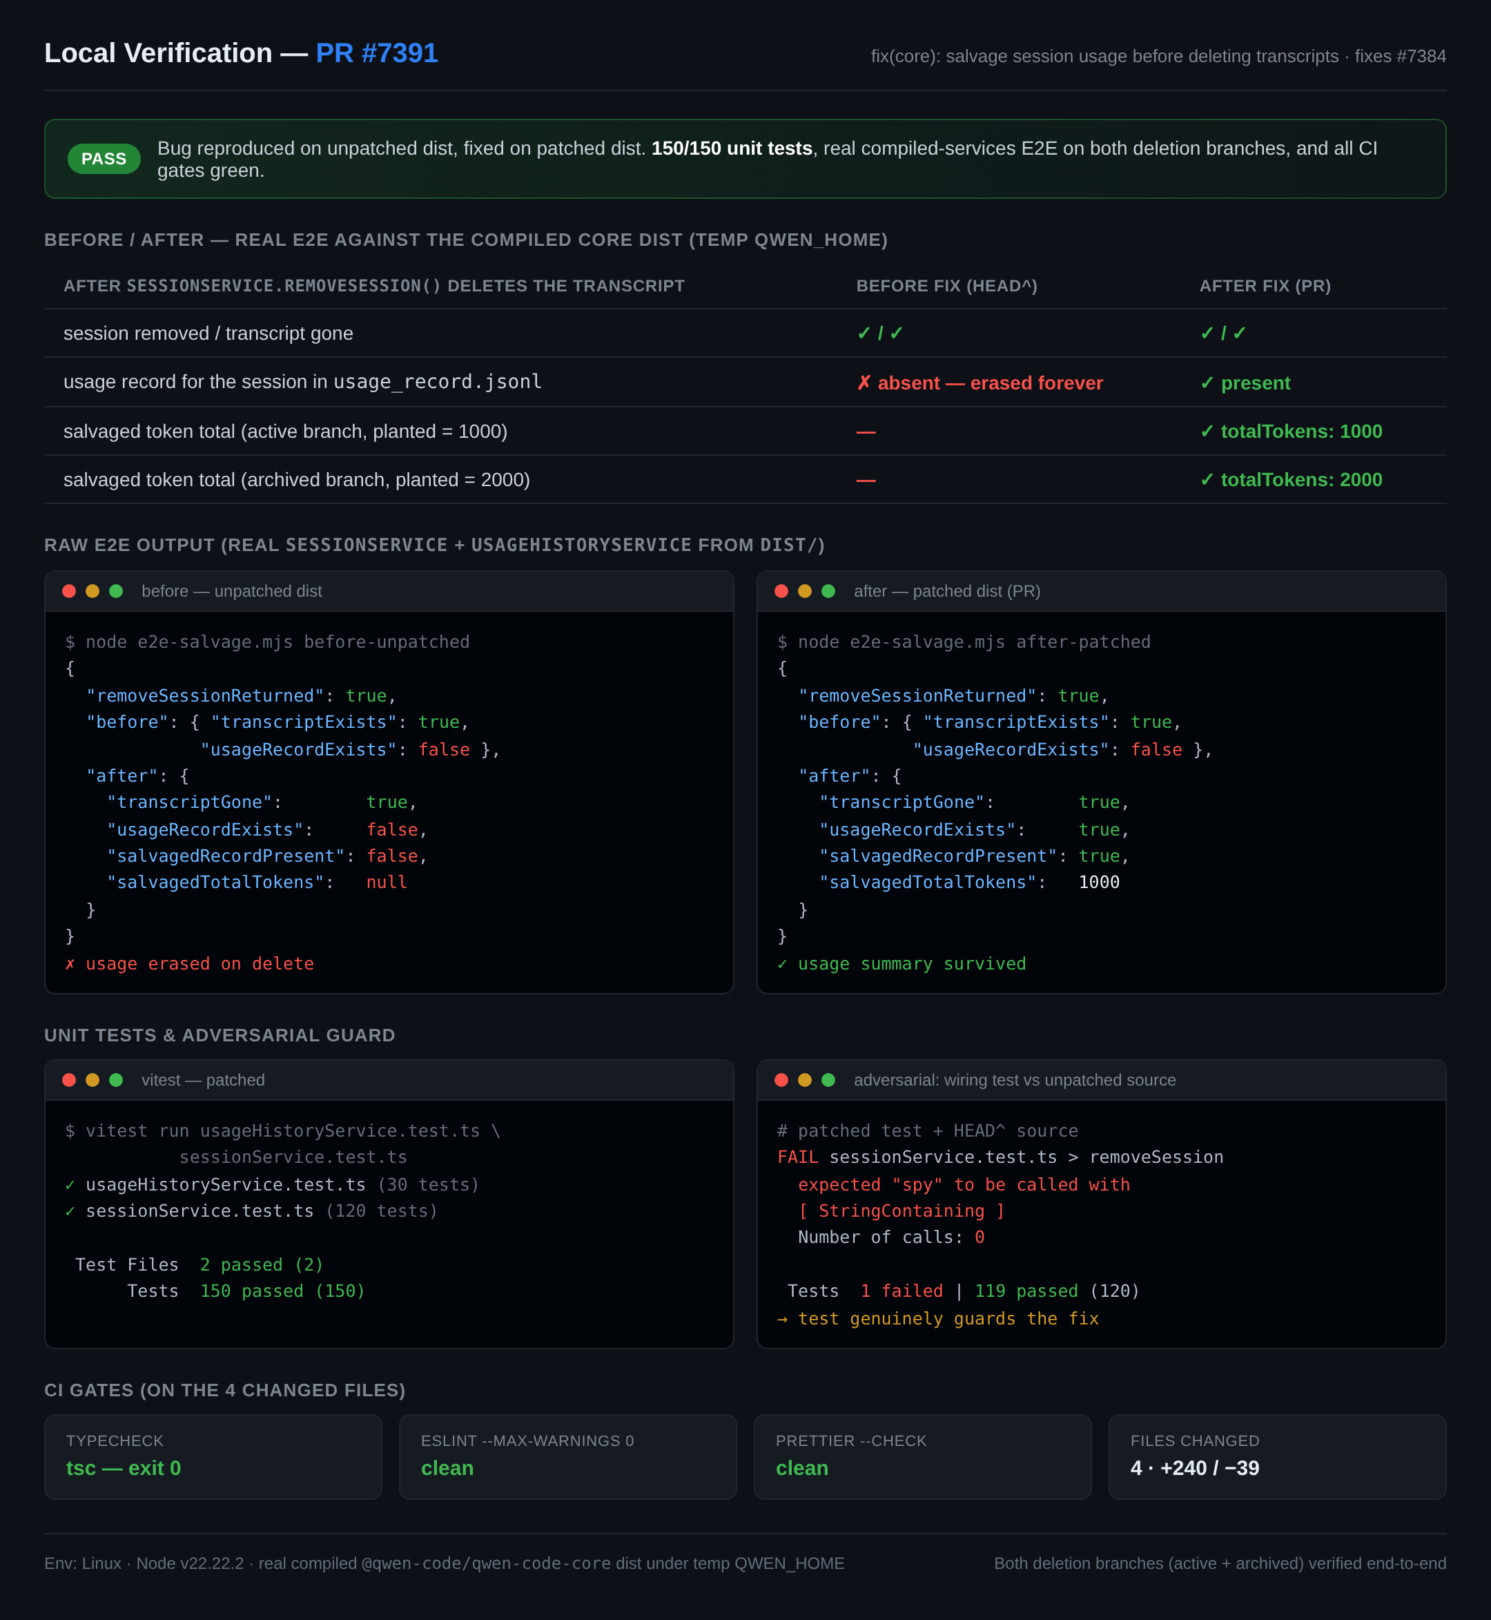Click yellow dot in 'vitest — patched' terminal

(x=92, y=1080)
